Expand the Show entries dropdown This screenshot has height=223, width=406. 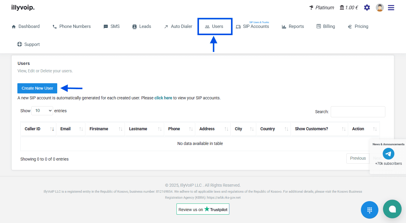click(x=42, y=111)
